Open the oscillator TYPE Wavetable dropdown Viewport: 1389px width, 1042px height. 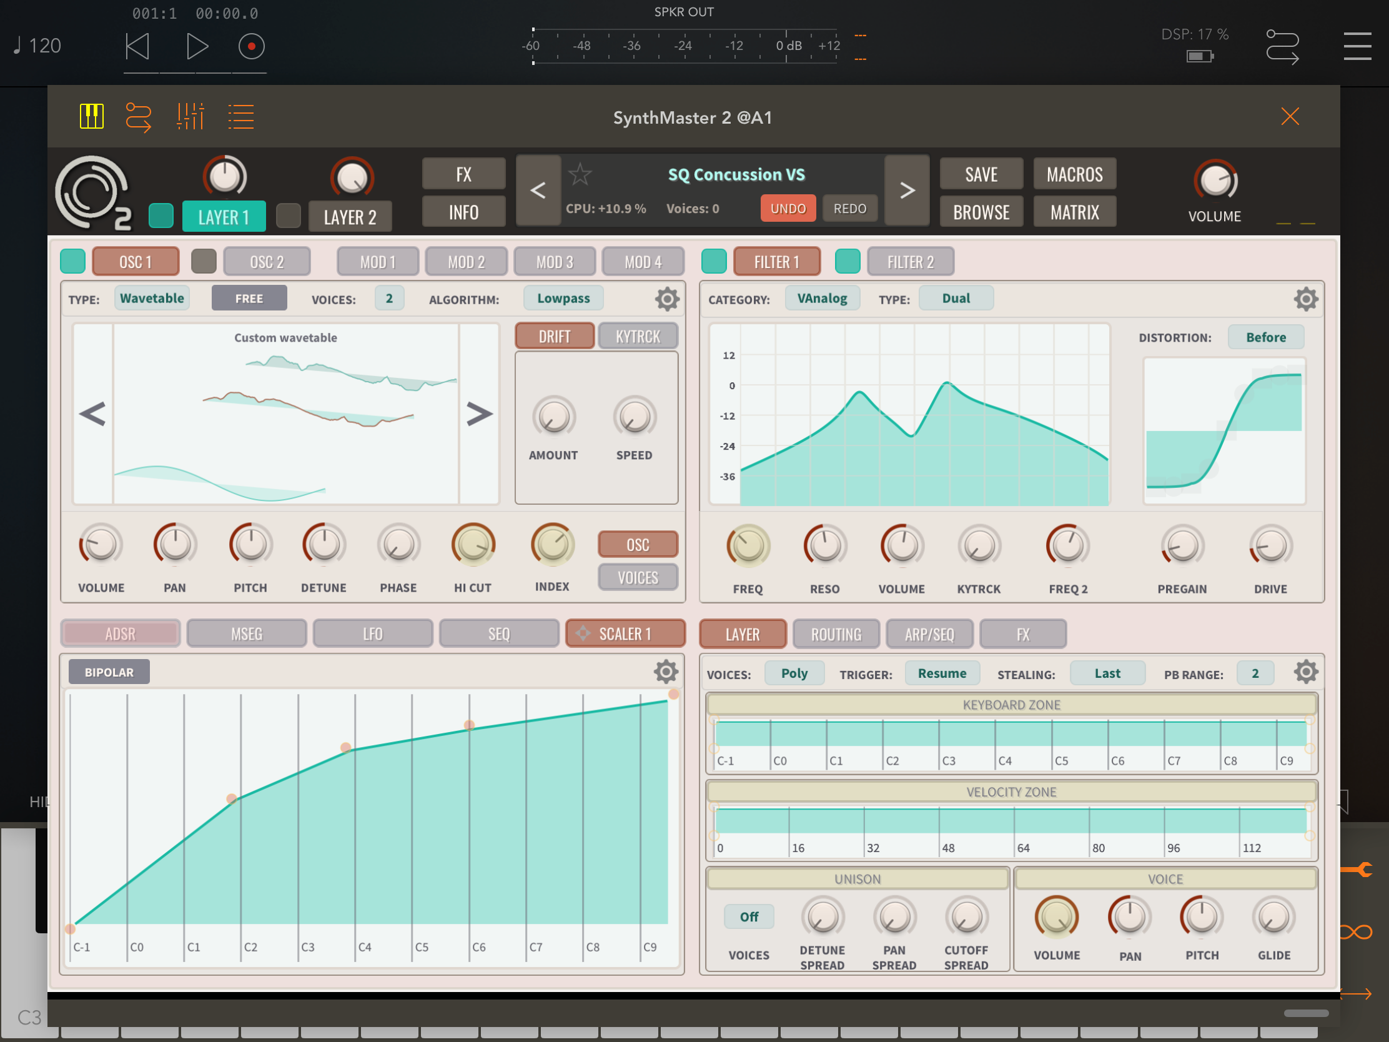152,299
